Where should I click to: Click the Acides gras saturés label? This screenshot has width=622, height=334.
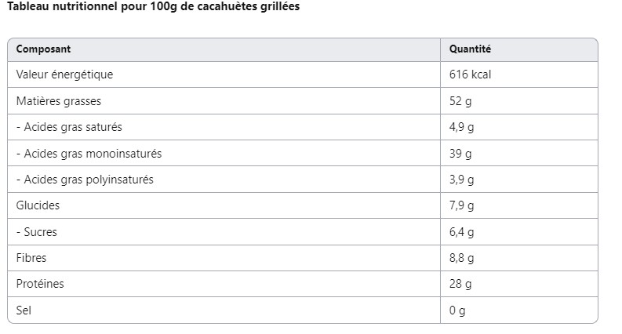[x=69, y=127]
